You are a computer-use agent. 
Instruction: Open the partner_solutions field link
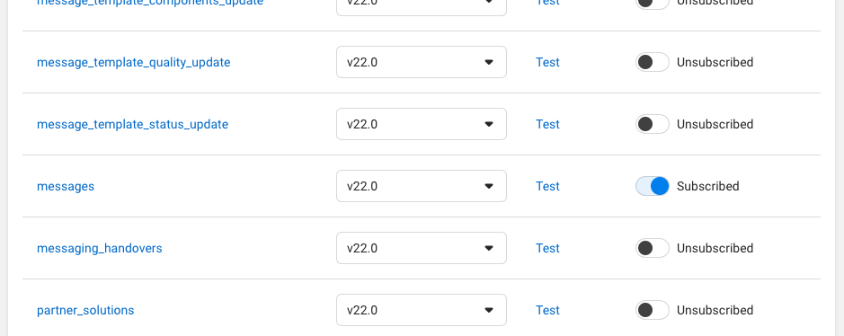[85, 310]
